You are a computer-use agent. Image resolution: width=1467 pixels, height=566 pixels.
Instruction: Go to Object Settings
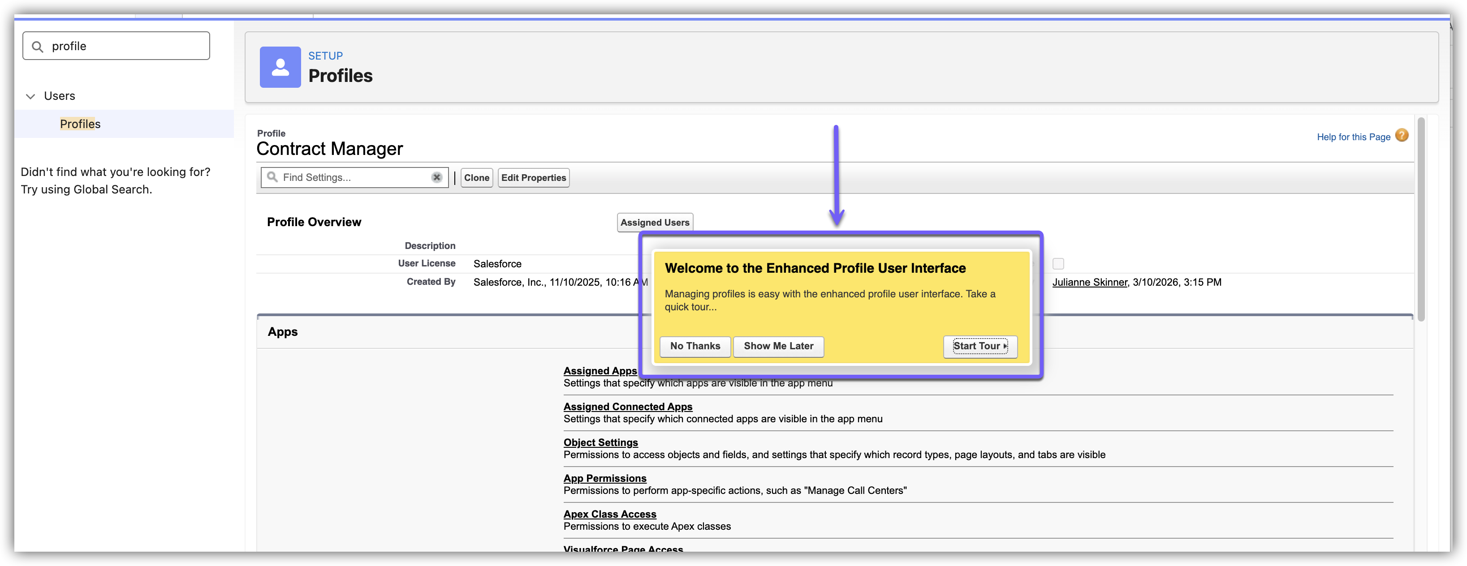(x=600, y=442)
